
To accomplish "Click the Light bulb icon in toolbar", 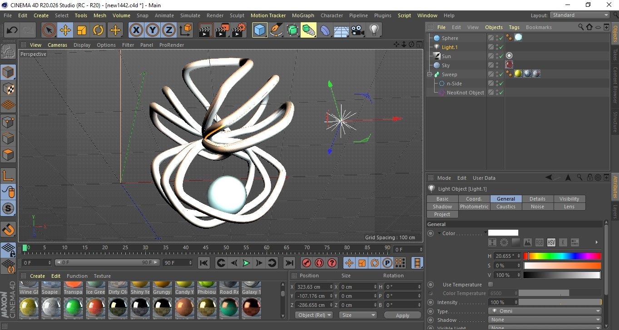I will [374, 30].
